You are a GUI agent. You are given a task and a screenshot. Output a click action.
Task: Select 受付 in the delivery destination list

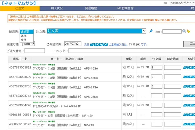[27, 40]
